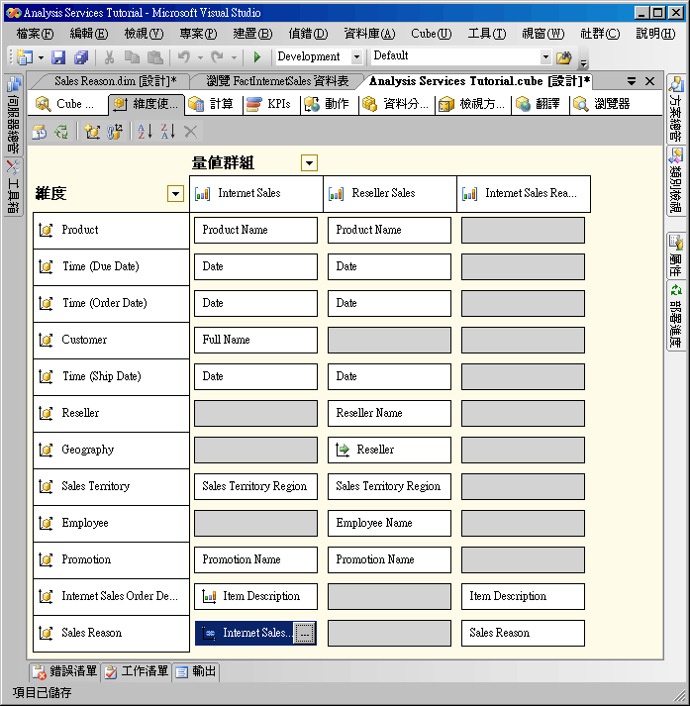
Task: Open the 檔案(F) menu
Action: 35,34
